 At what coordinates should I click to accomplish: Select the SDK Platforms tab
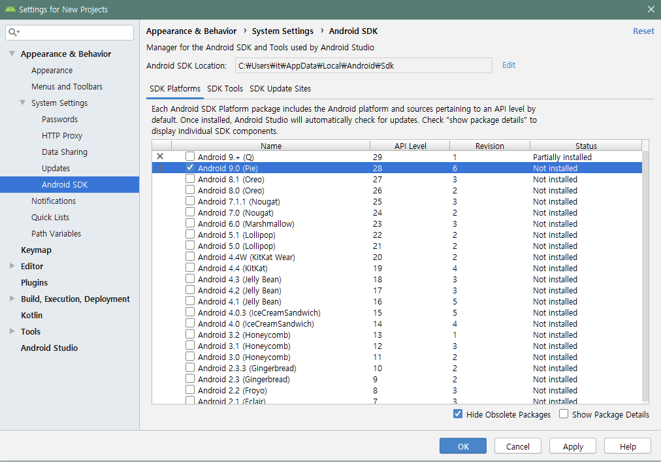pyautogui.click(x=175, y=89)
